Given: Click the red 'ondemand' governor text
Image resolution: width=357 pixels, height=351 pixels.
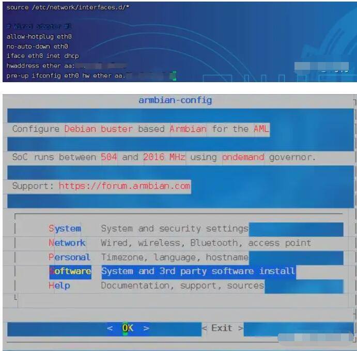Looking at the screenshot, I should [243, 157].
